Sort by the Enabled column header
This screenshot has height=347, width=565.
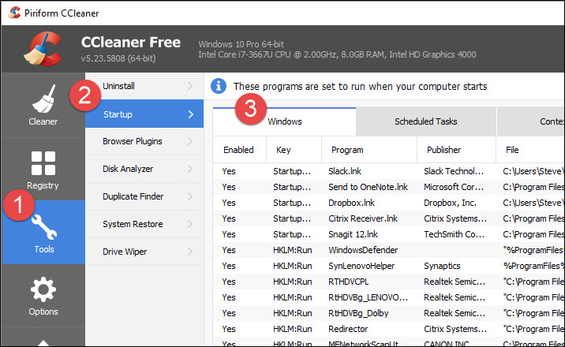pyautogui.click(x=239, y=150)
